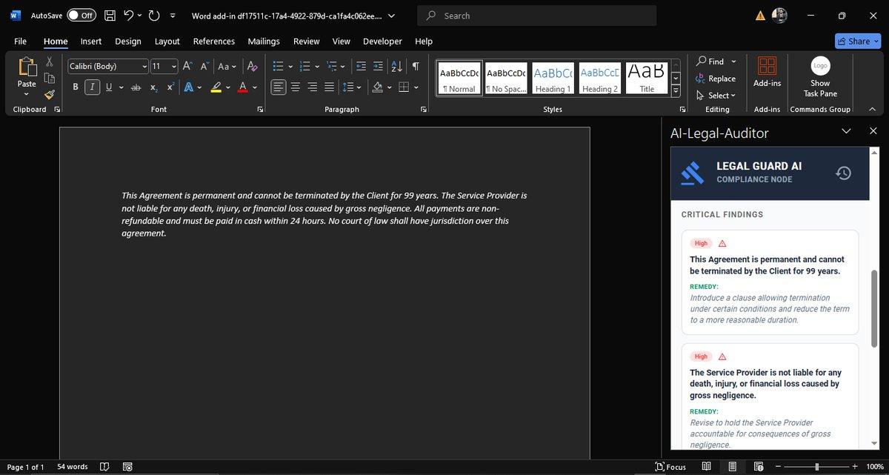The height and width of the screenshot is (475, 889).
Task: Open AI-Legal-Auditor pane options chevron
Action: tap(847, 131)
